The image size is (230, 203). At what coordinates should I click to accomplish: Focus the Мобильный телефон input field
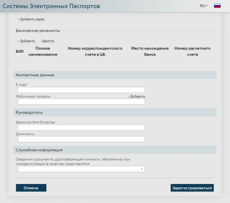coord(82,102)
